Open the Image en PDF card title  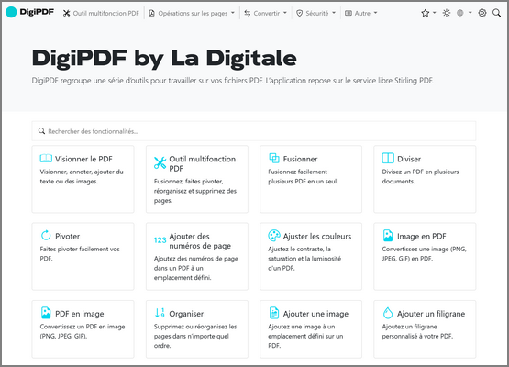pos(422,237)
